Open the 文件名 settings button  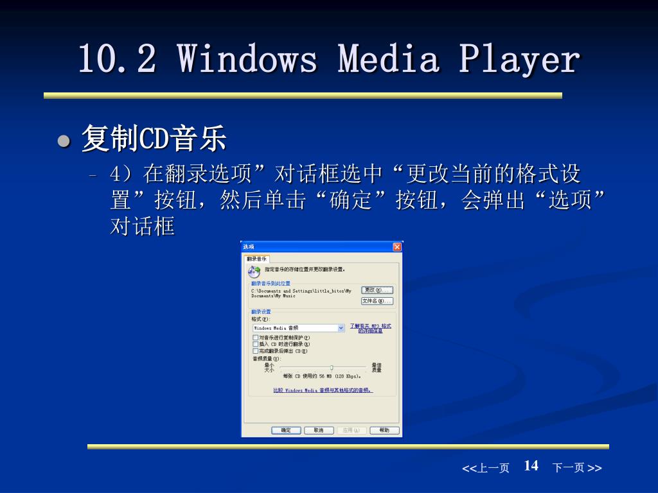click(x=377, y=301)
